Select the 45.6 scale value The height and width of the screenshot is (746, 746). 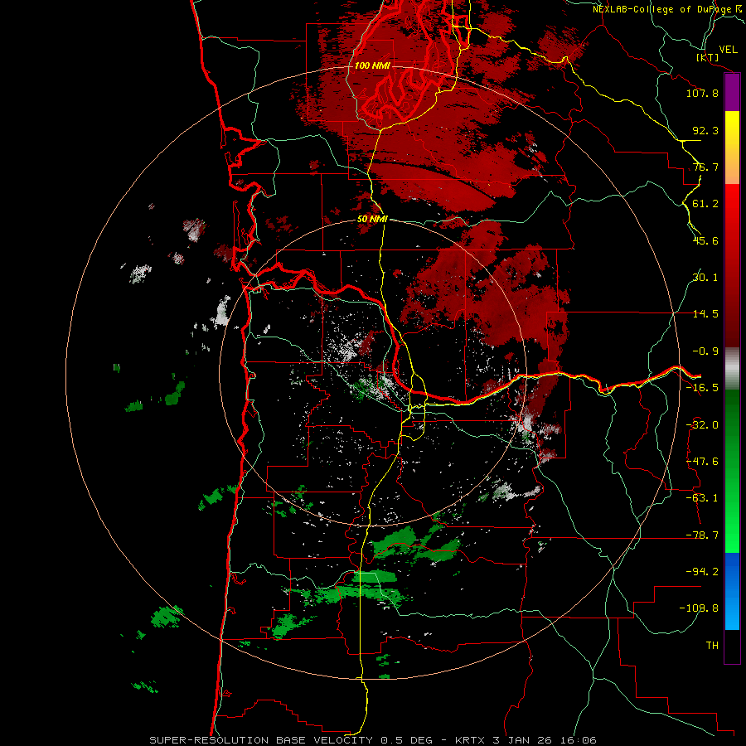click(x=705, y=240)
